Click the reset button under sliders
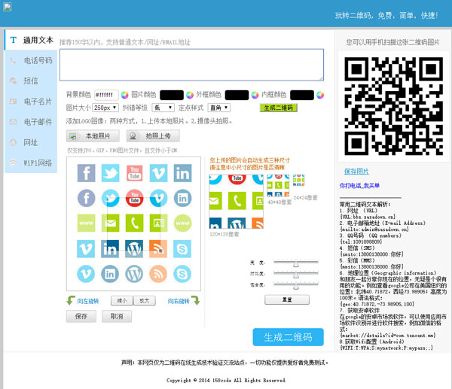452x389 pixels. pos(287,299)
